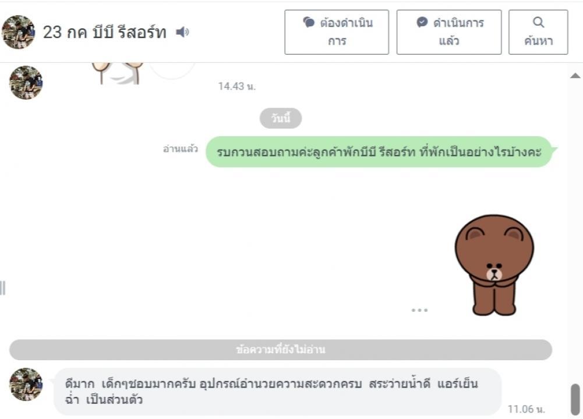Click the customer's reply message ดีมาก

pyautogui.click(x=278, y=392)
